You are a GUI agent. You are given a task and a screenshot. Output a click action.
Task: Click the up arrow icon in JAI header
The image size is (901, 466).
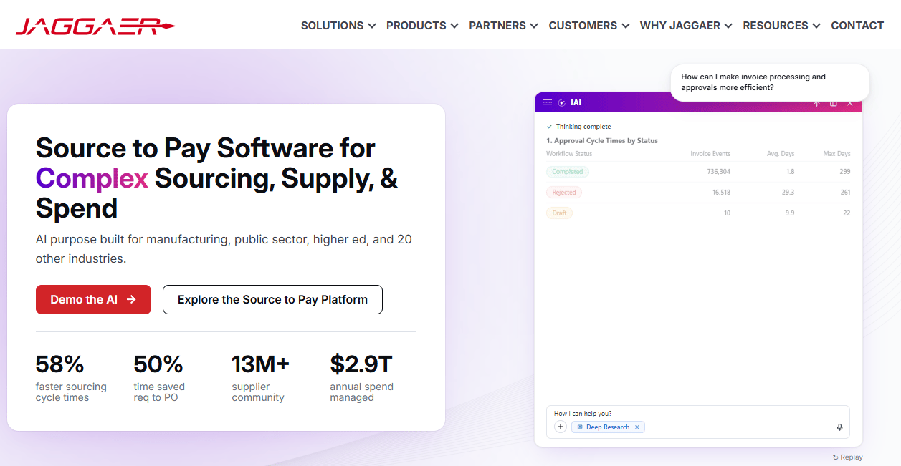point(816,103)
